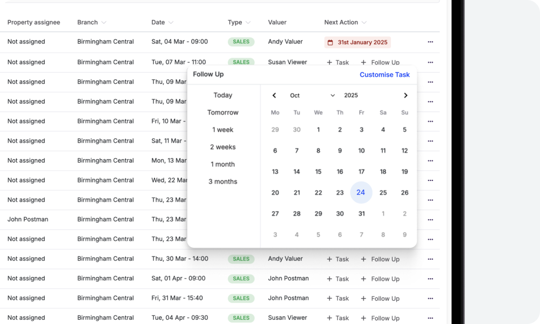The height and width of the screenshot is (324, 540).
Task: Click the Today shortcut in the Follow Up popup
Action: [x=223, y=95]
